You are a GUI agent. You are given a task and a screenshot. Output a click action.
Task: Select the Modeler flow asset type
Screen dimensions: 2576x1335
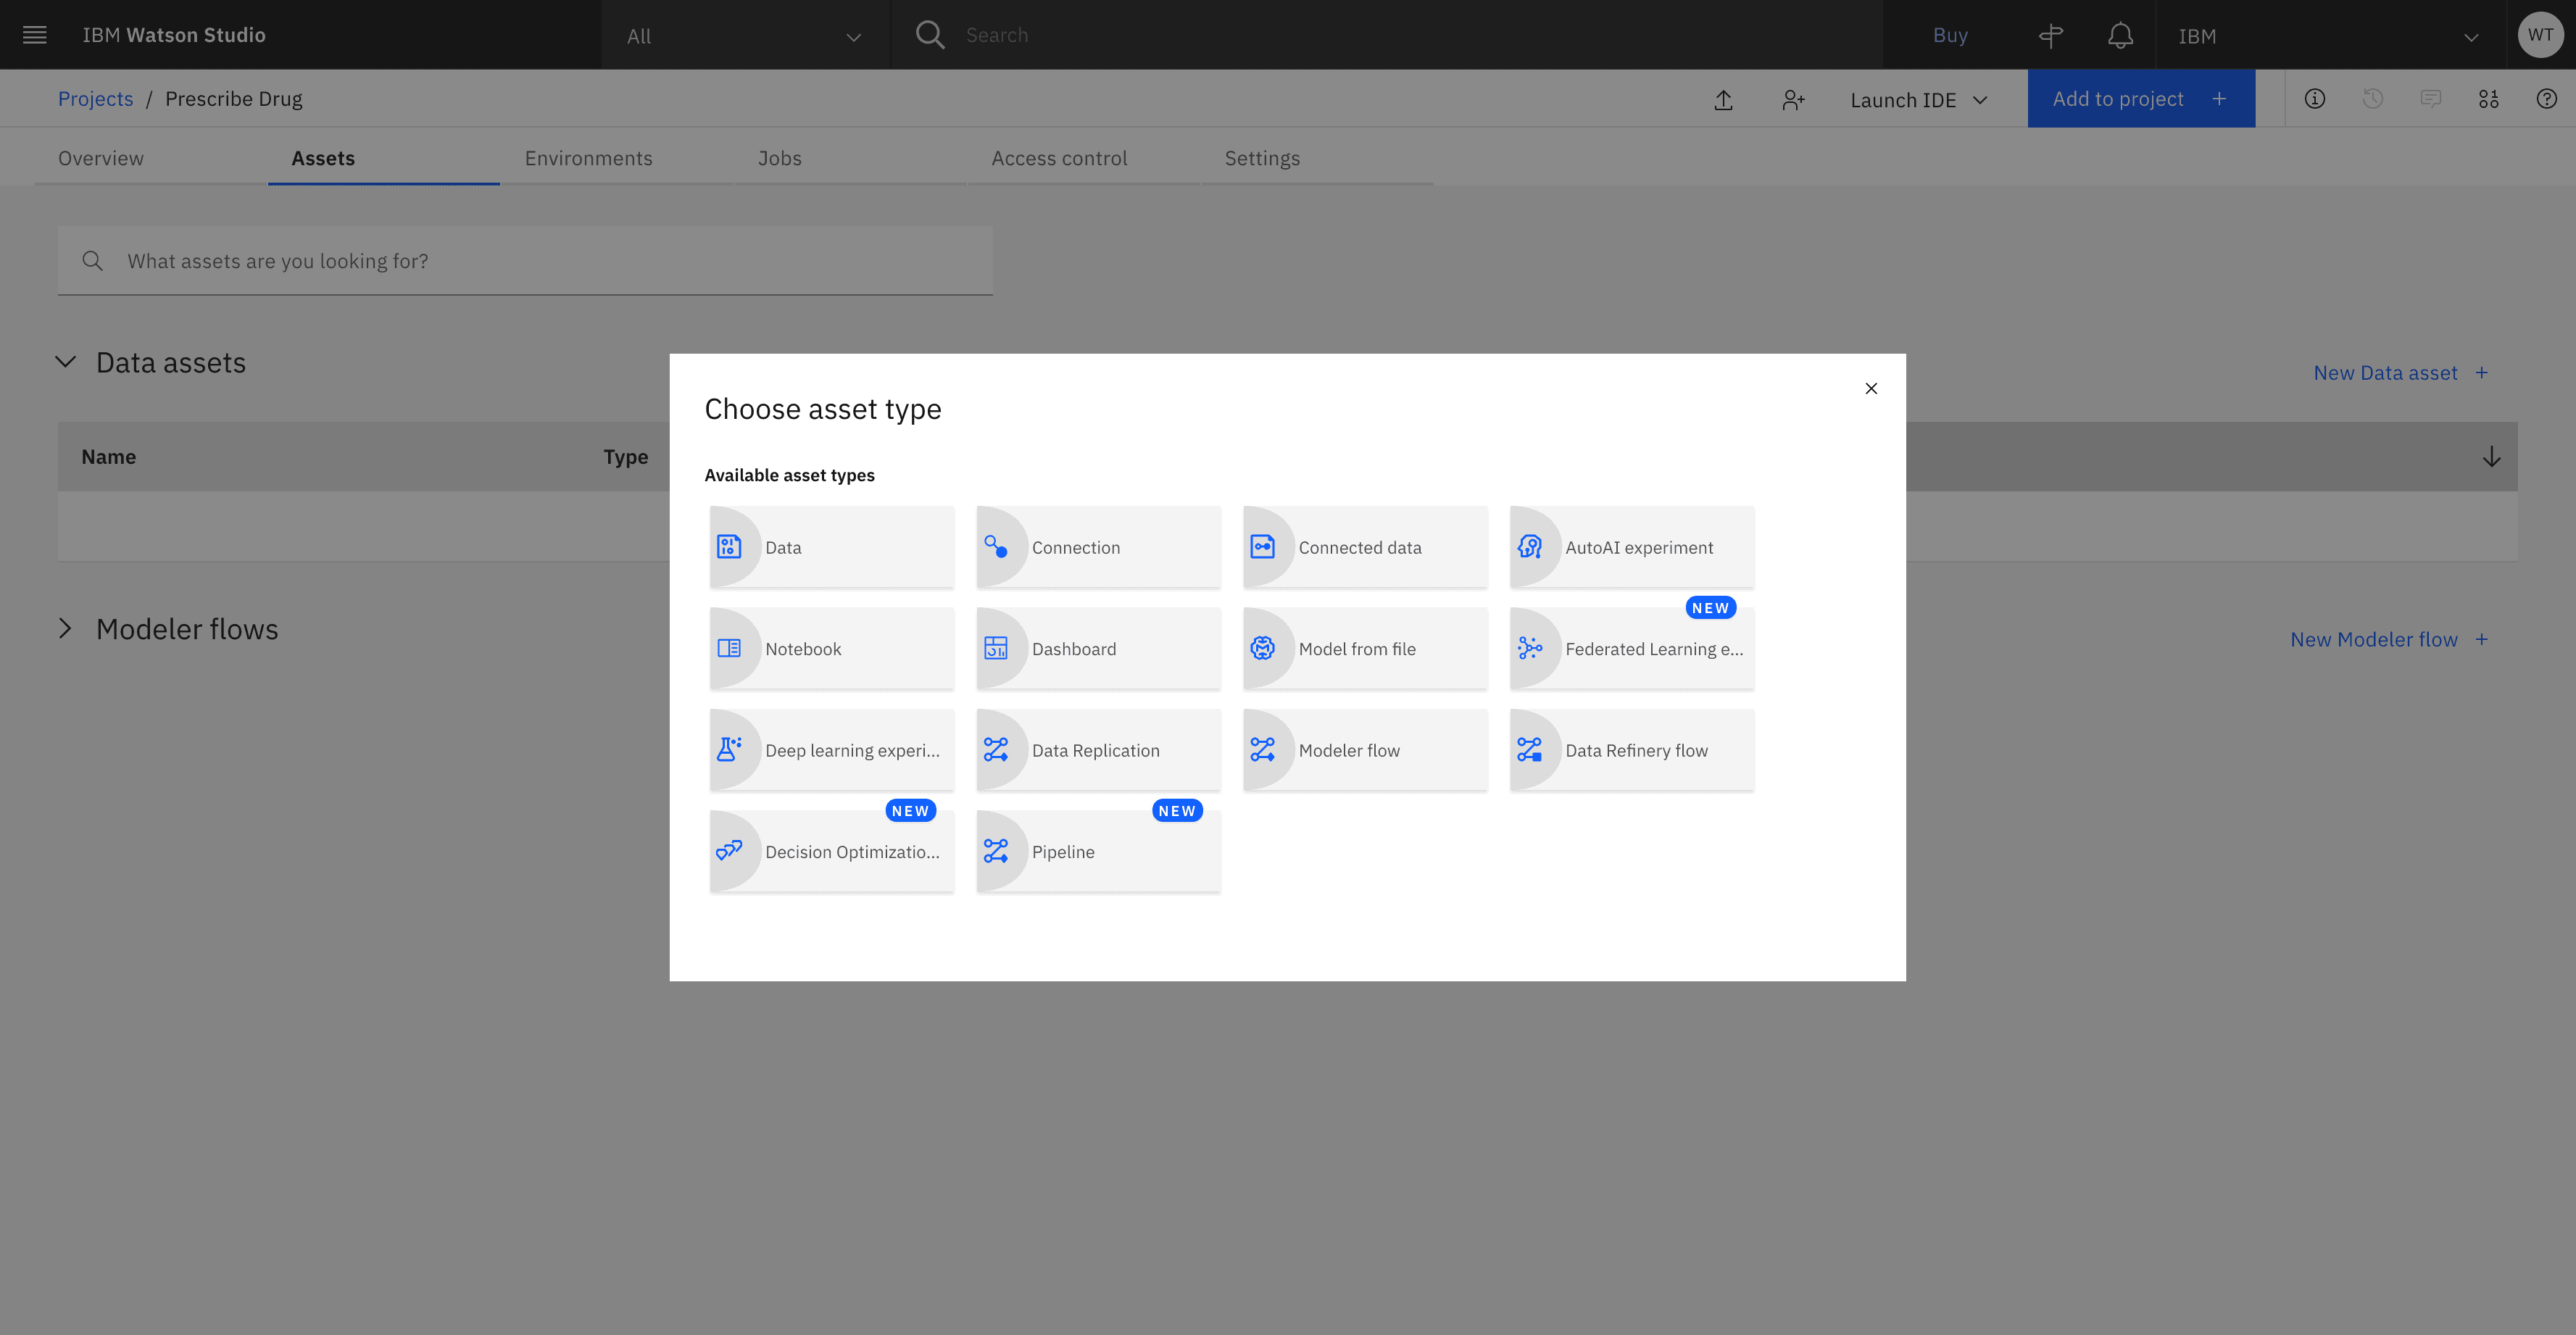pos(1364,751)
